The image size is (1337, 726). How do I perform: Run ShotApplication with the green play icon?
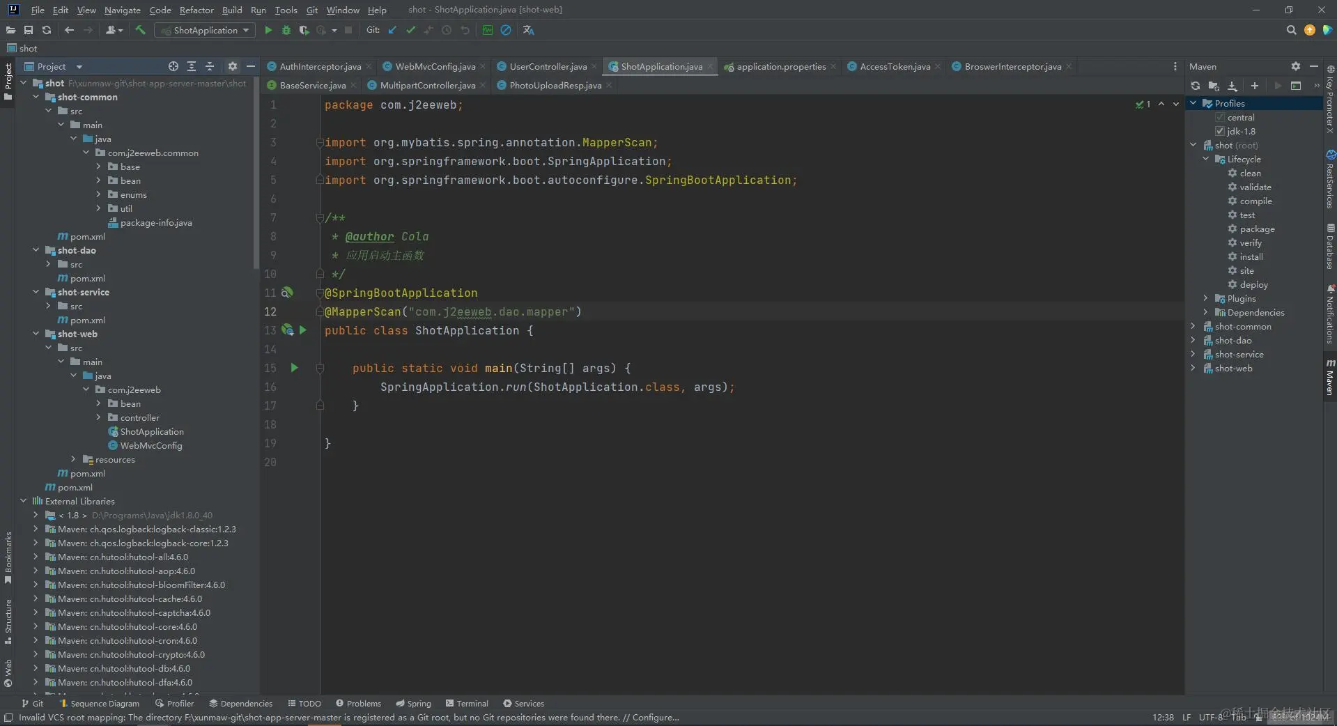268,30
